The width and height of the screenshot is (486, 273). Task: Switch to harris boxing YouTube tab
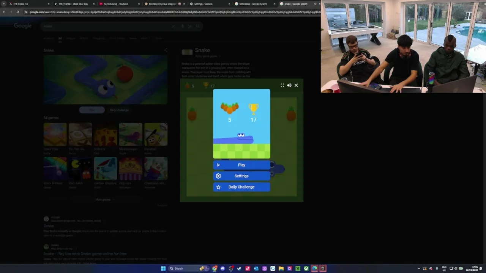119,4
